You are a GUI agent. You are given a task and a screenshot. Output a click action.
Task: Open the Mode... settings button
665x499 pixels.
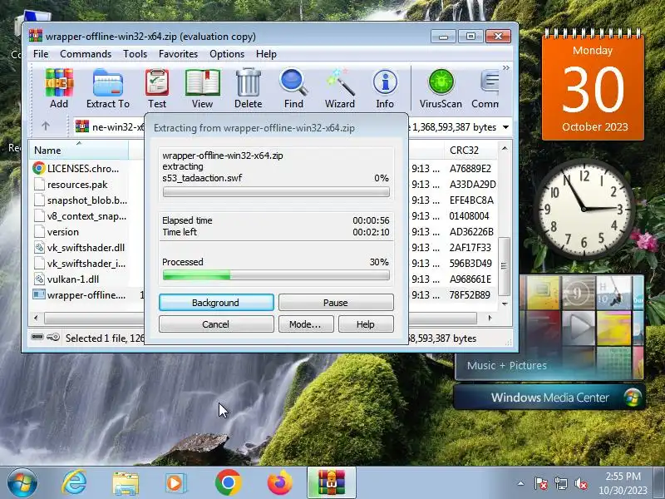(x=306, y=324)
